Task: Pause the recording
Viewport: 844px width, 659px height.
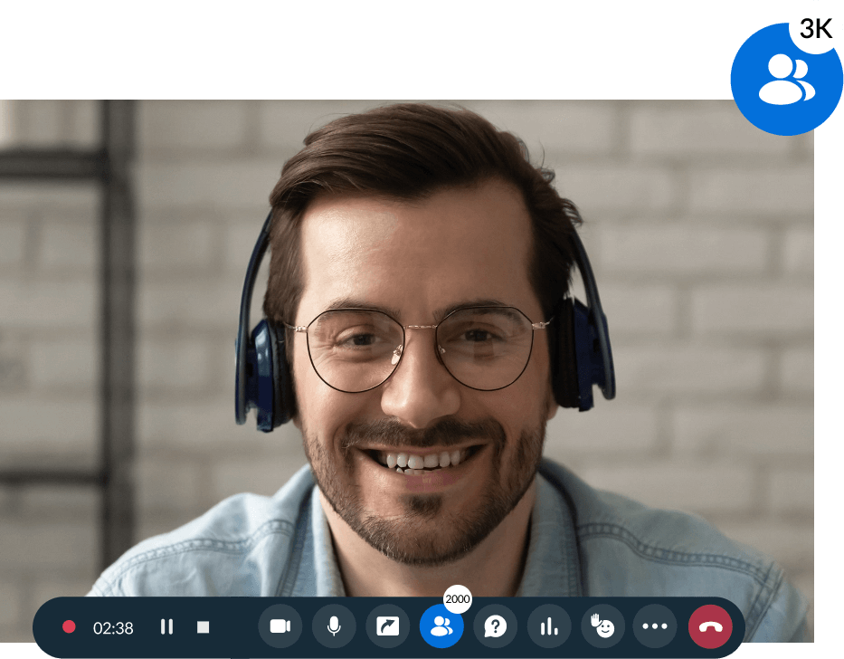Action: pos(166,626)
